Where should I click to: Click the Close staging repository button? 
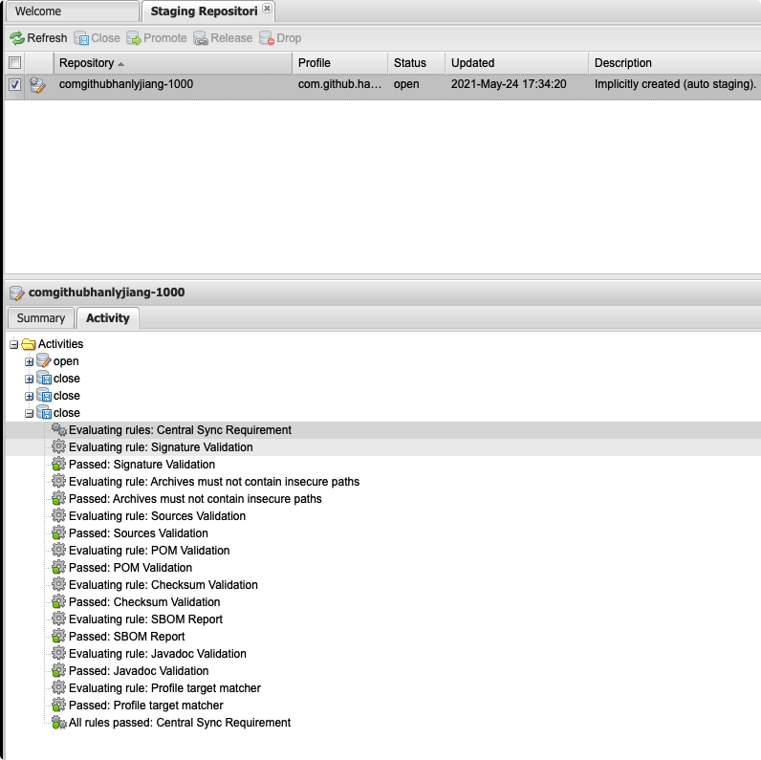tap(97, 38)
